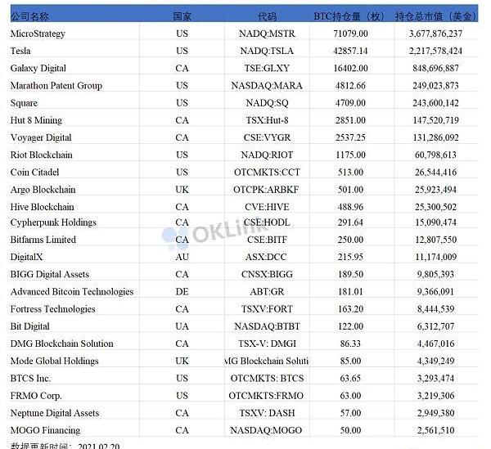Click the Galaxy Digital row name
The image size is (491, 449).
(38, 68)
